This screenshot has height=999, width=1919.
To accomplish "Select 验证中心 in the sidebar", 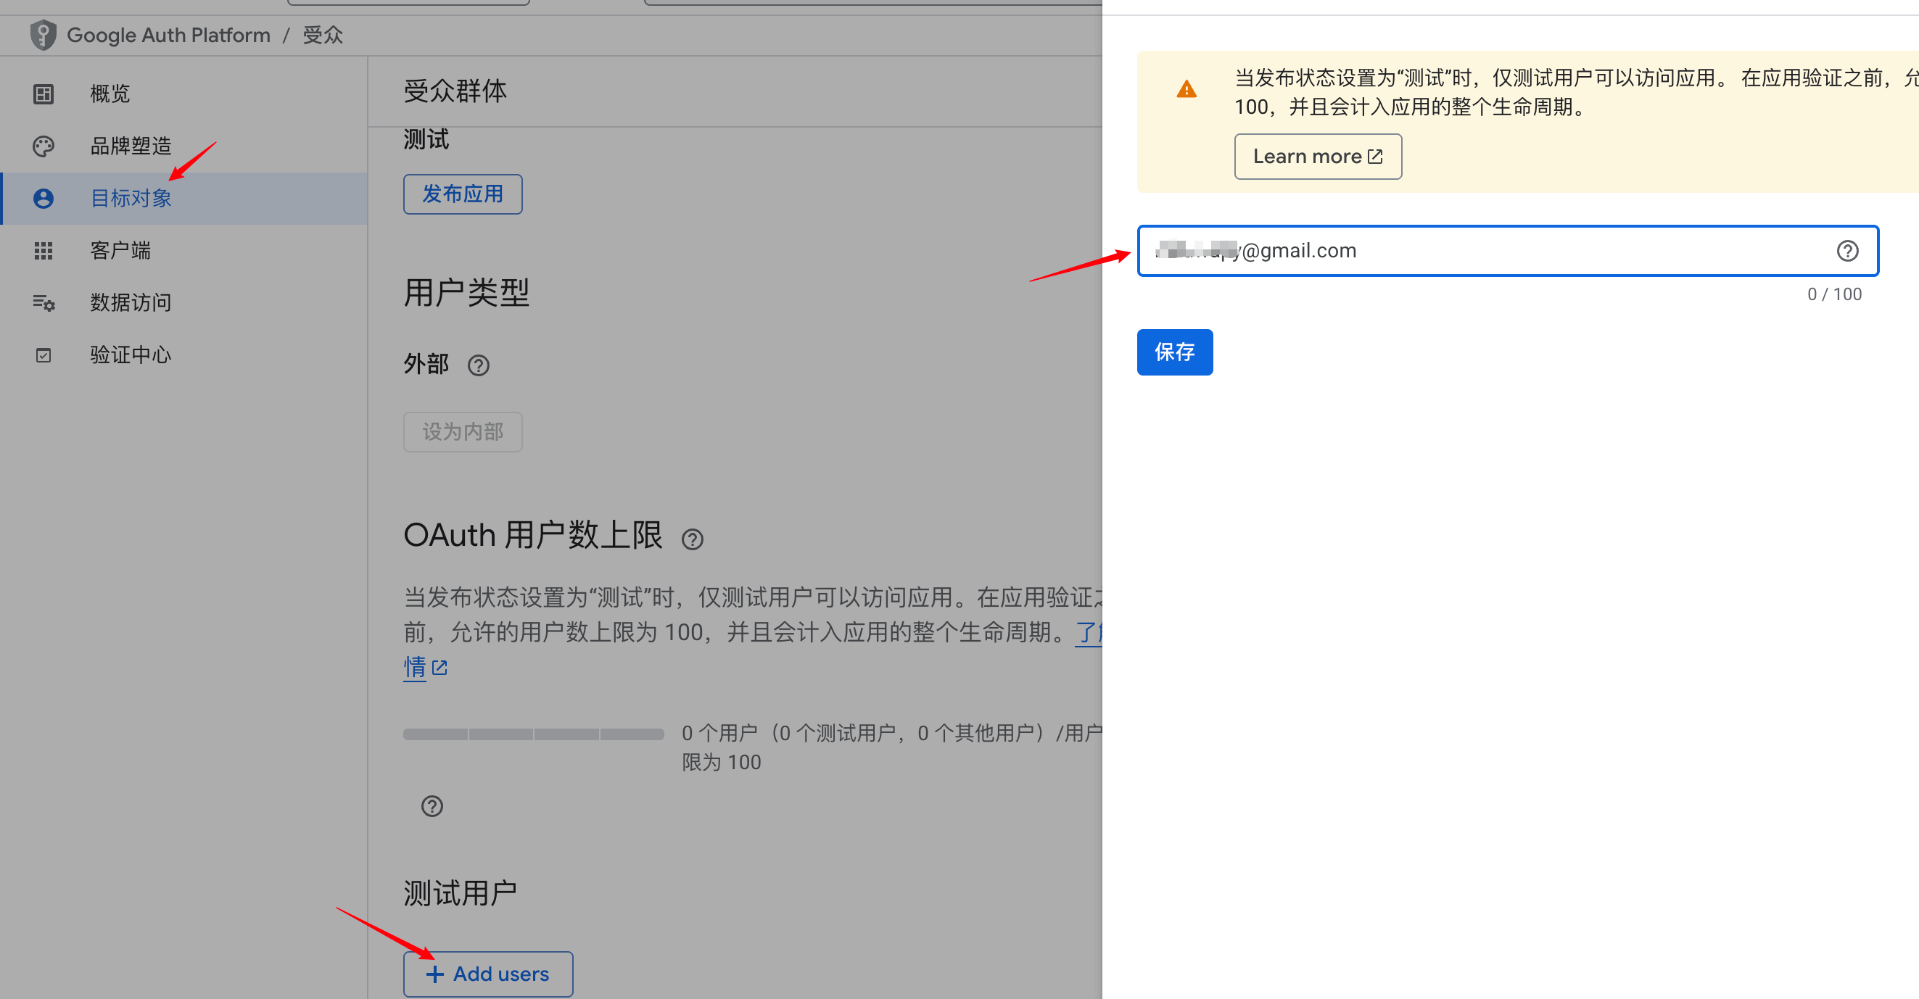I will click(x=184, y=355).
